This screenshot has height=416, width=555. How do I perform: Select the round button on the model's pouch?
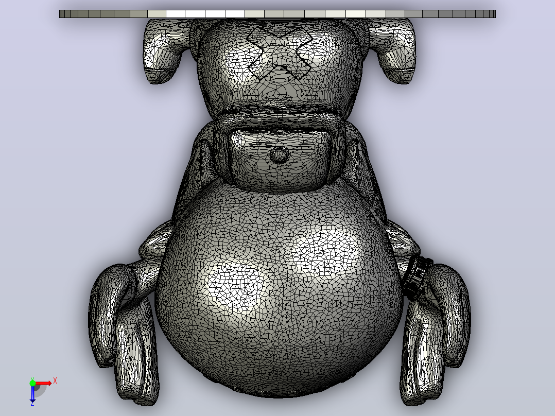[279, 155]
